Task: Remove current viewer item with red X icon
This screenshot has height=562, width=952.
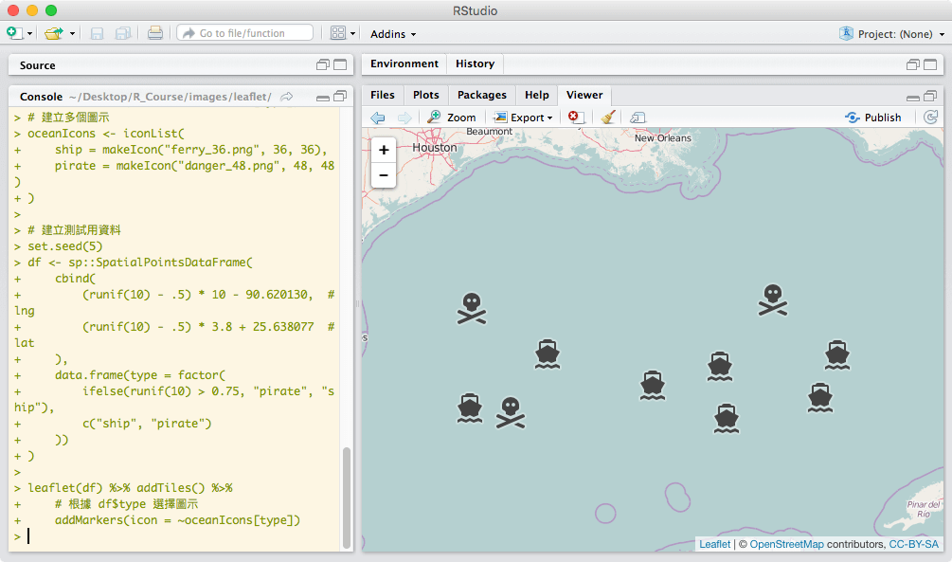Action: 575,118
